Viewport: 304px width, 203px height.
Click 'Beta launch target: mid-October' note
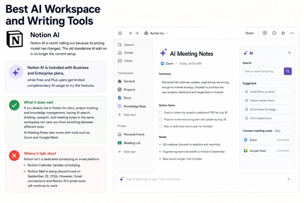coord(182,159)
